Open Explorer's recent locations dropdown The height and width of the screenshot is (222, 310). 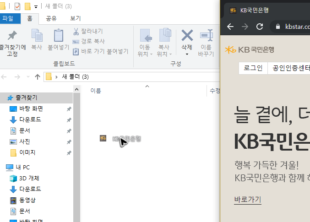pos(28,77)
